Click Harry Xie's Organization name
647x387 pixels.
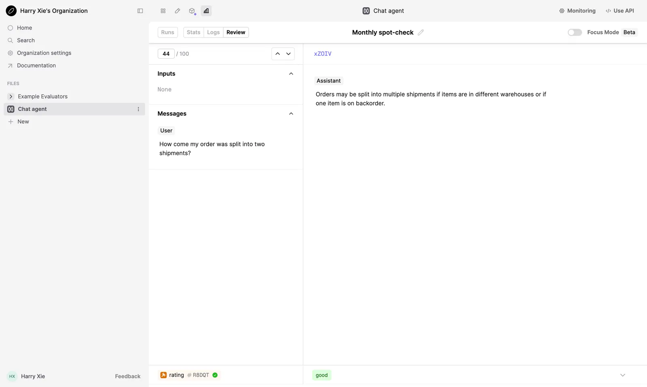[54, 11]
